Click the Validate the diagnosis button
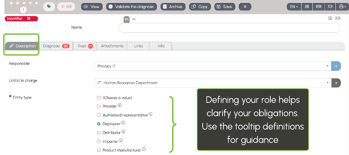The height and width of the screenshot is (155, 349). point(132,7)
